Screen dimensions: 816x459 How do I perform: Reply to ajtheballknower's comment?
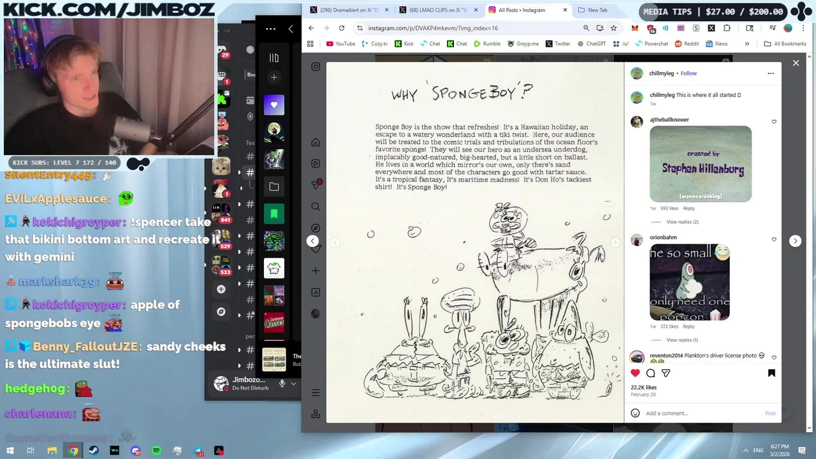[x=688, y=208]
